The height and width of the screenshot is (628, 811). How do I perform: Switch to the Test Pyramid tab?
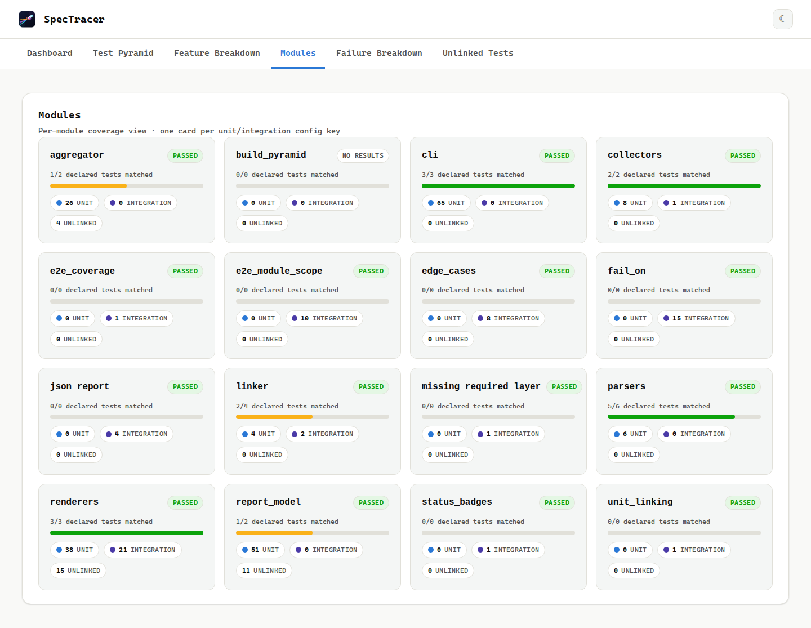[123, 53]
